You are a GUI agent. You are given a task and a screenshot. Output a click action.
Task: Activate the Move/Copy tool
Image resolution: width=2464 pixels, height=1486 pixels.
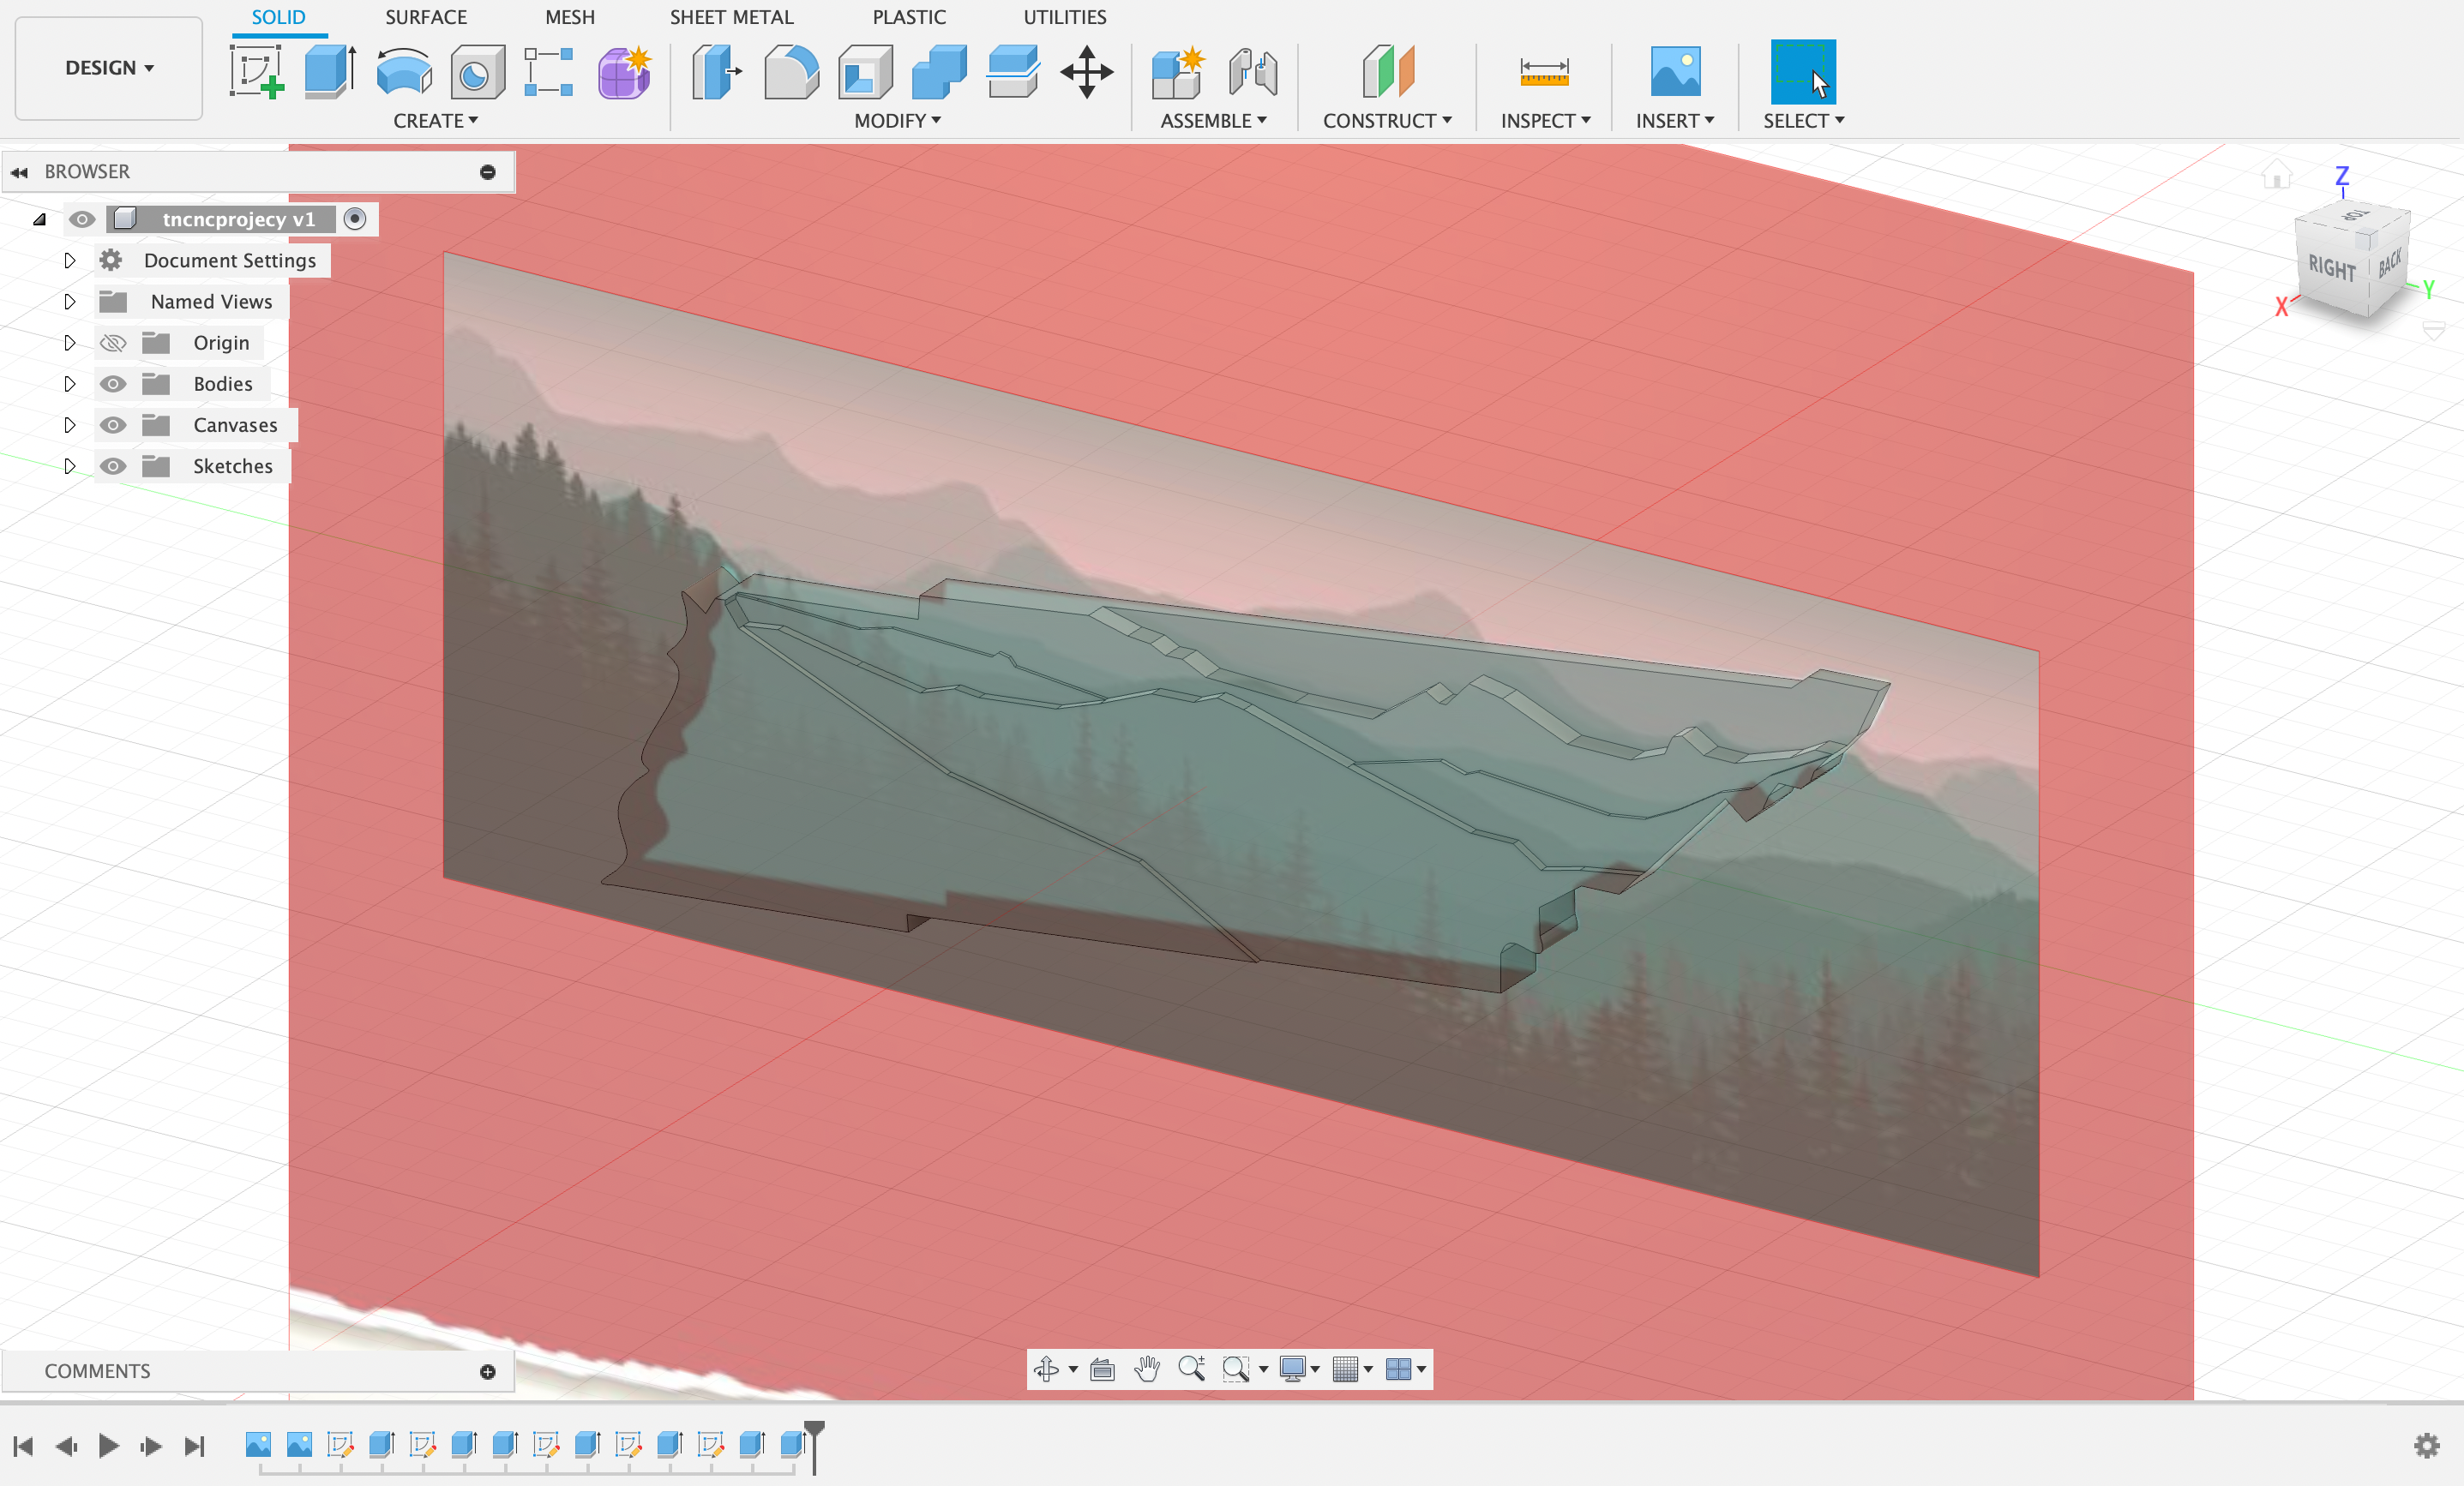(x=1086, y=71)
